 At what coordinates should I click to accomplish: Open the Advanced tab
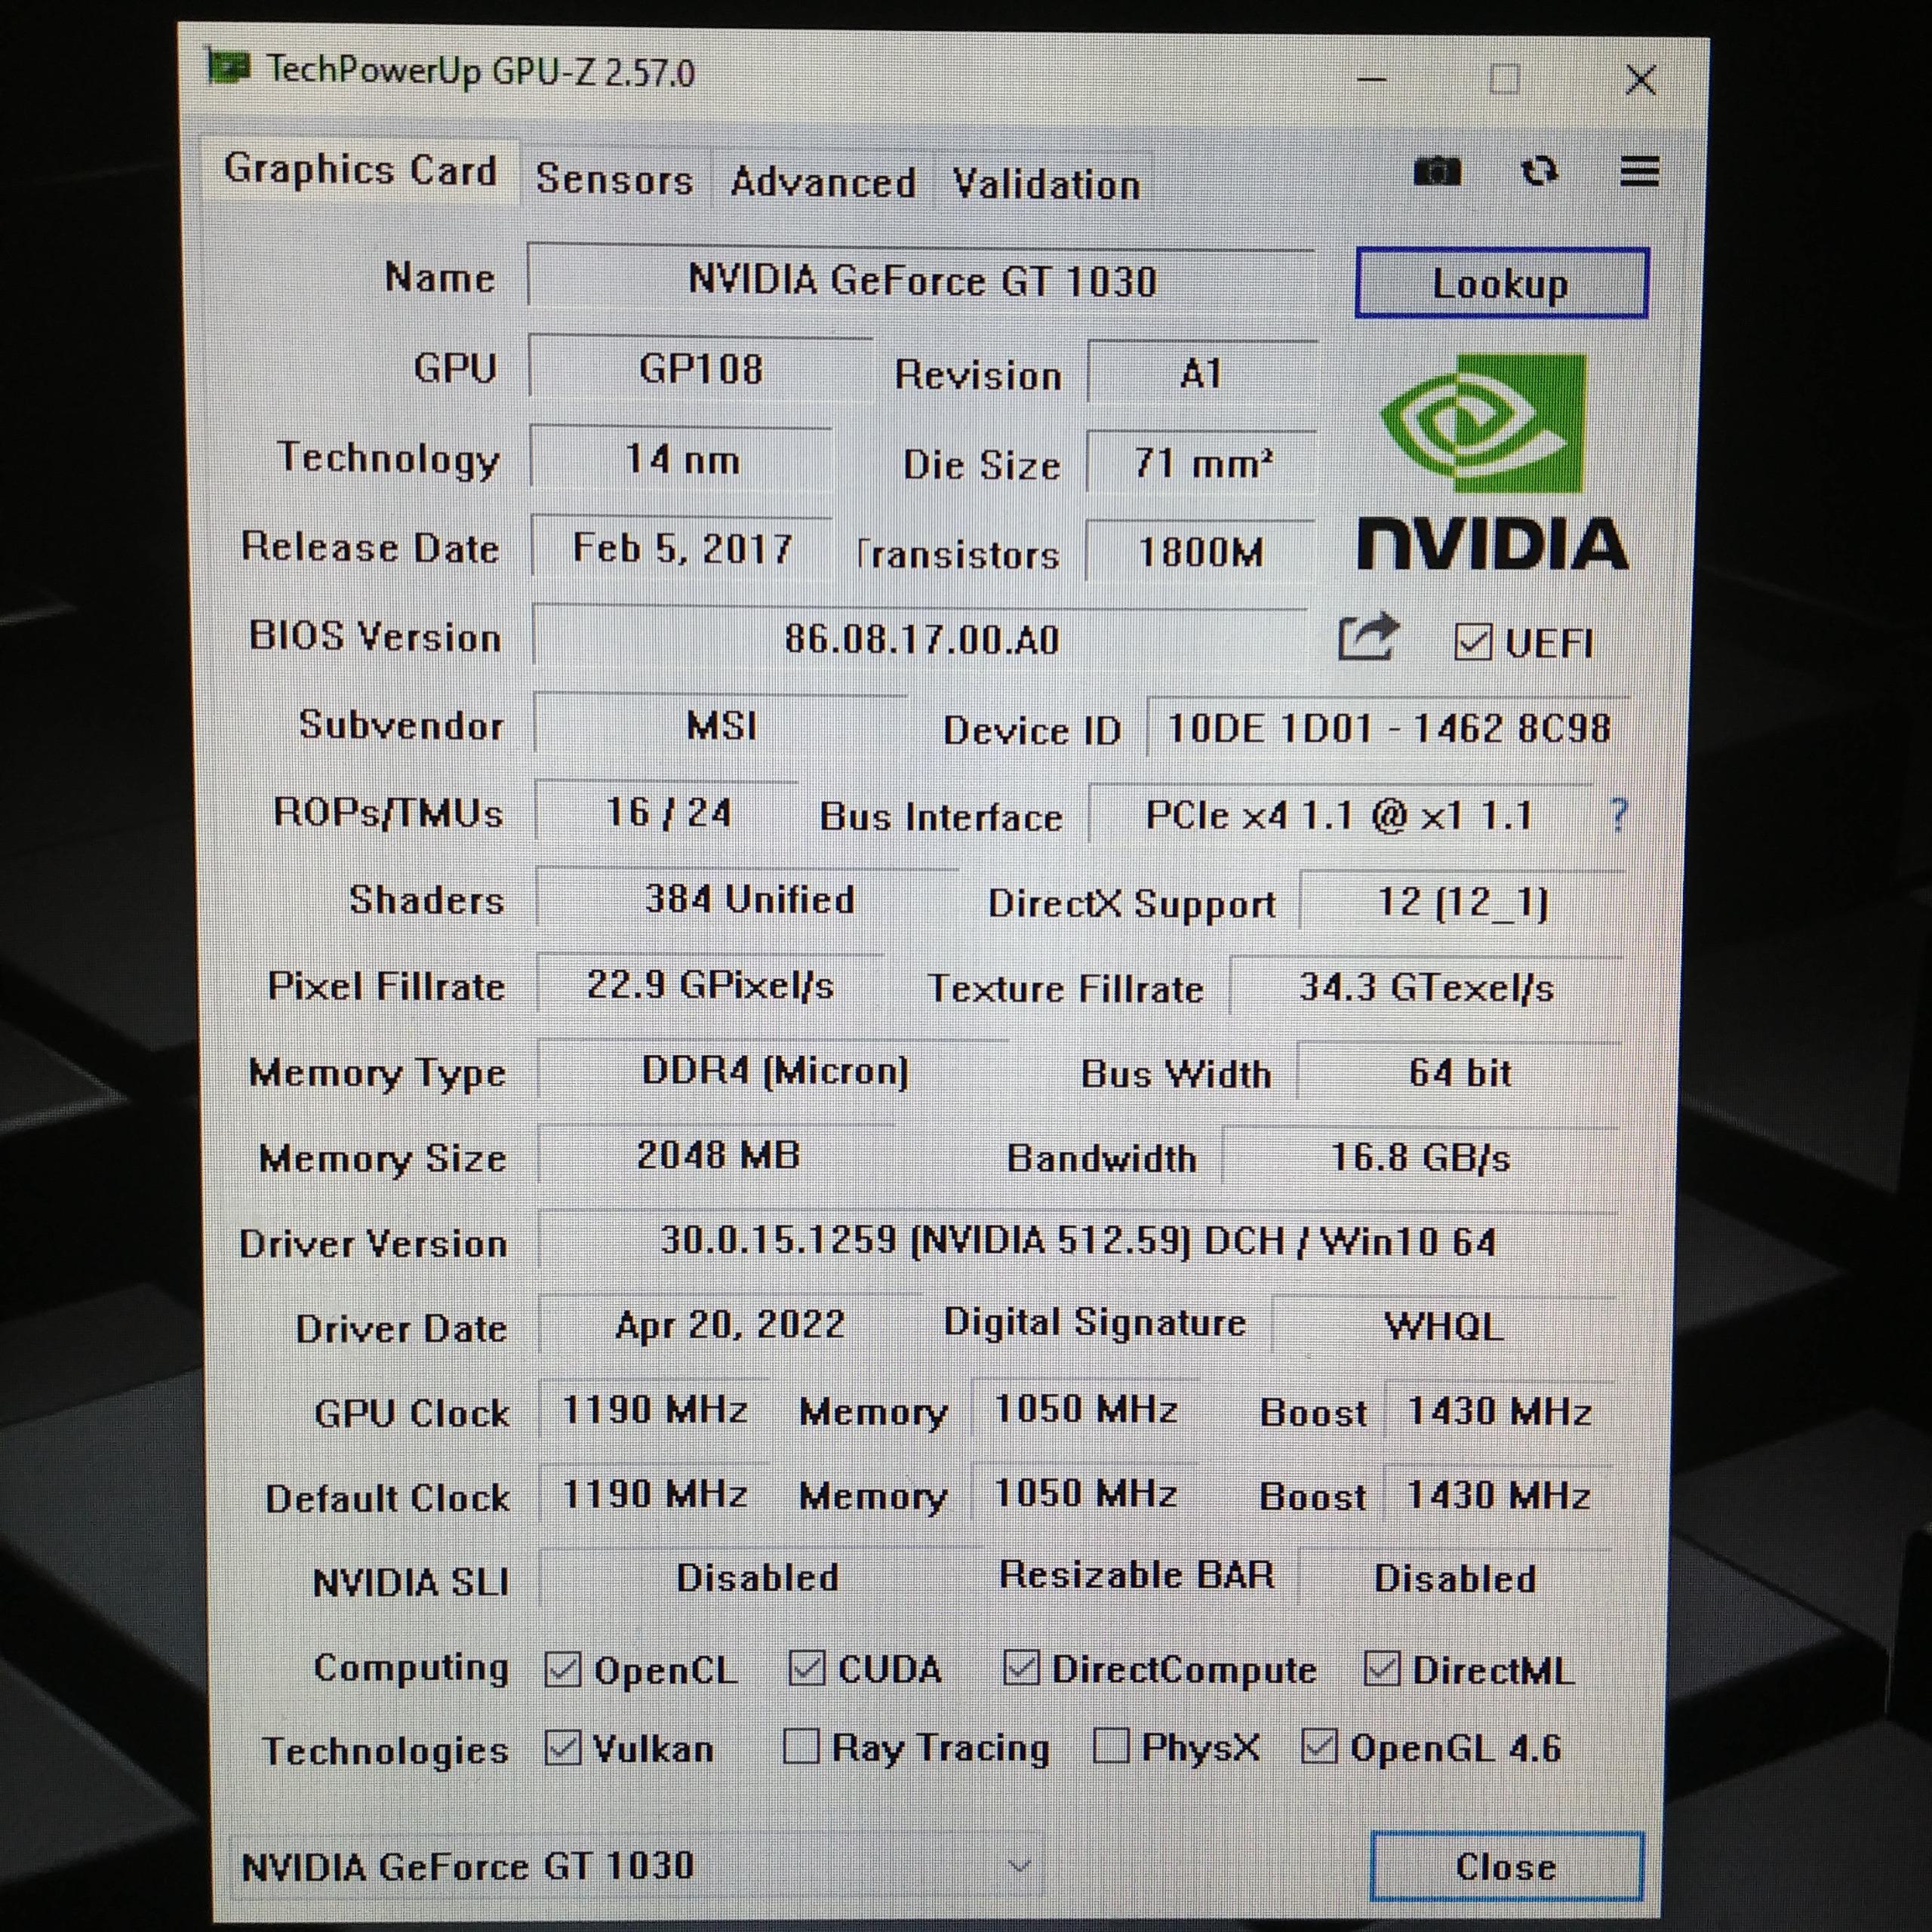tap(822, 183)
